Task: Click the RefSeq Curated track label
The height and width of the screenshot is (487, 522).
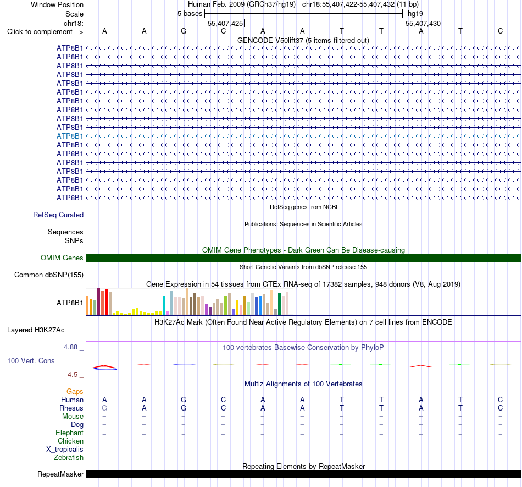Action: pos(58,215)
